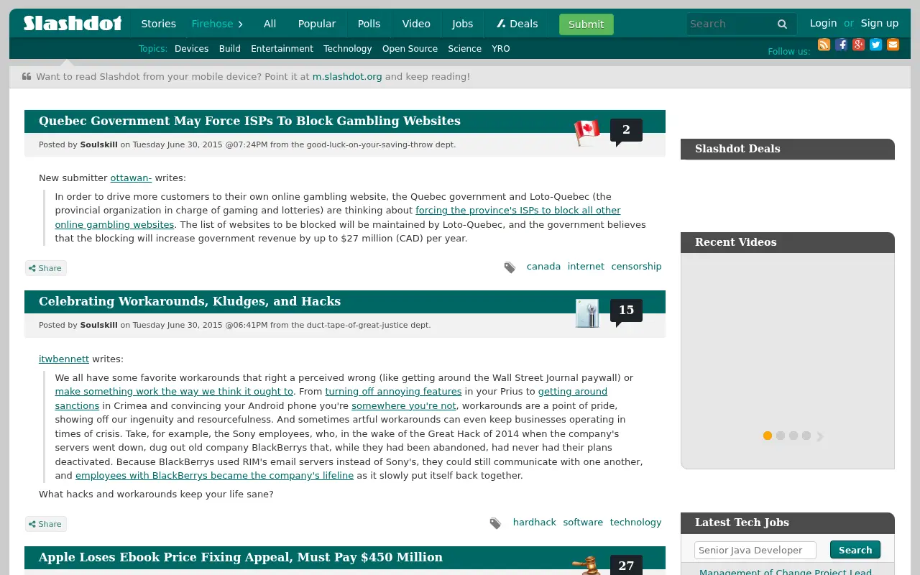920x575 pixels.
Task: Share the Quebec Government story
Action: coord(45,268)
